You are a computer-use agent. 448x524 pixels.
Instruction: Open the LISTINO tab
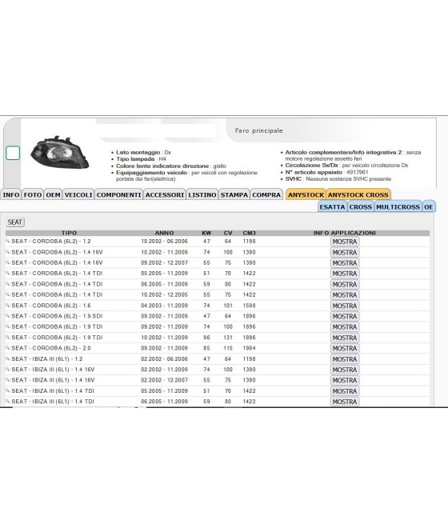point(202,195)
